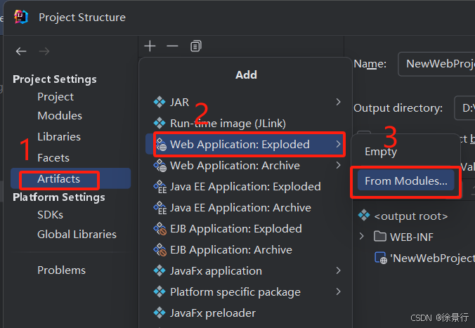The width and height of the screenshot is (475, 328).
Task: Open the Problems page
Action: [61, 270]
